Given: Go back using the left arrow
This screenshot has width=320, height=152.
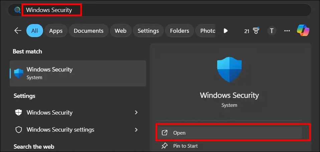Looking at the screenshot, I should click(18, 31).
